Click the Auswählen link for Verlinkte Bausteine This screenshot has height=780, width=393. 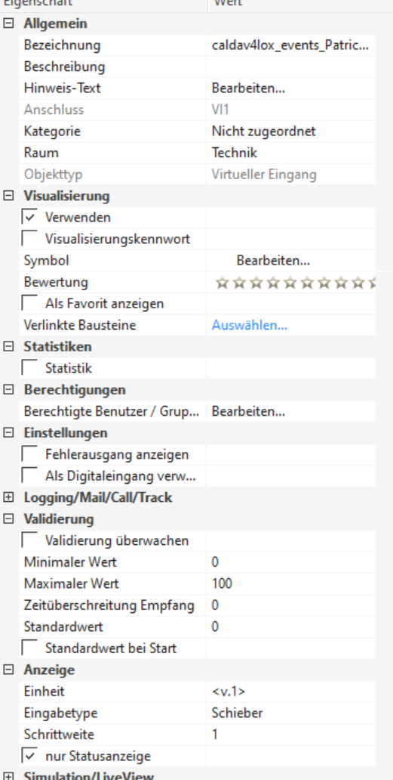point(250,325)
